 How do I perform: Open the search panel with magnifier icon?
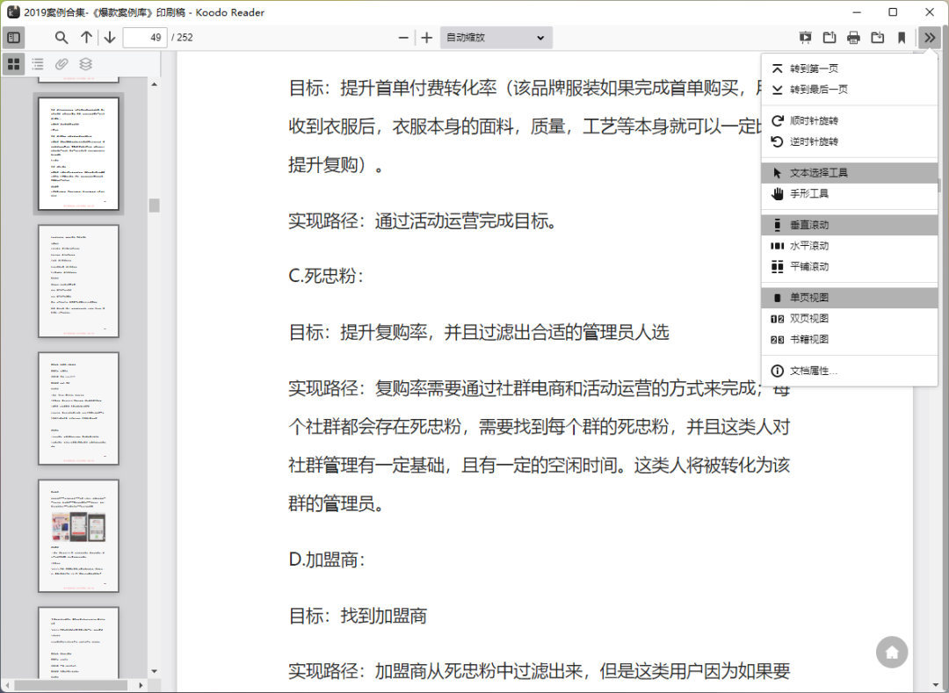point(61,38)
